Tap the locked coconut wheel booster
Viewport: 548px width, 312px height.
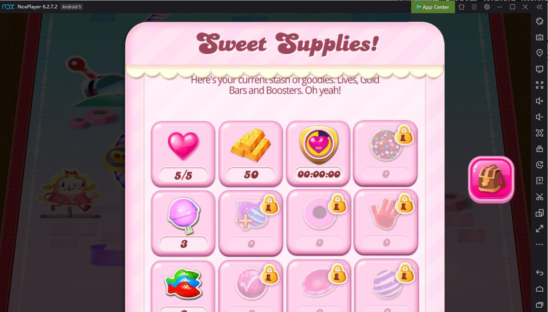click(318, 222)
